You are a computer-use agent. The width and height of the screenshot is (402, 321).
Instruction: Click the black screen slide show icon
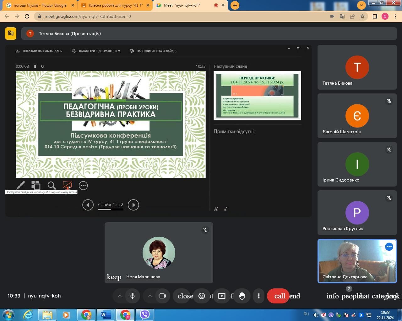pyautogui.click(x=67, y=185)
